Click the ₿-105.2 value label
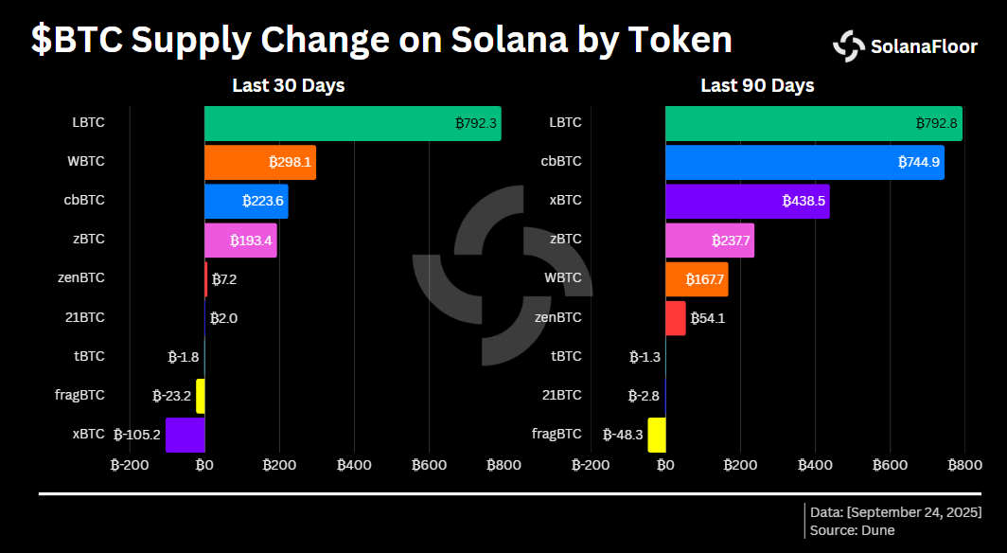The height and width of the screenshot is (553, 1007). click(x=137, y=435)
